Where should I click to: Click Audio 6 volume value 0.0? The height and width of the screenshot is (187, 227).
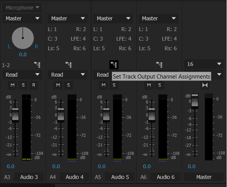pos(147,166)
